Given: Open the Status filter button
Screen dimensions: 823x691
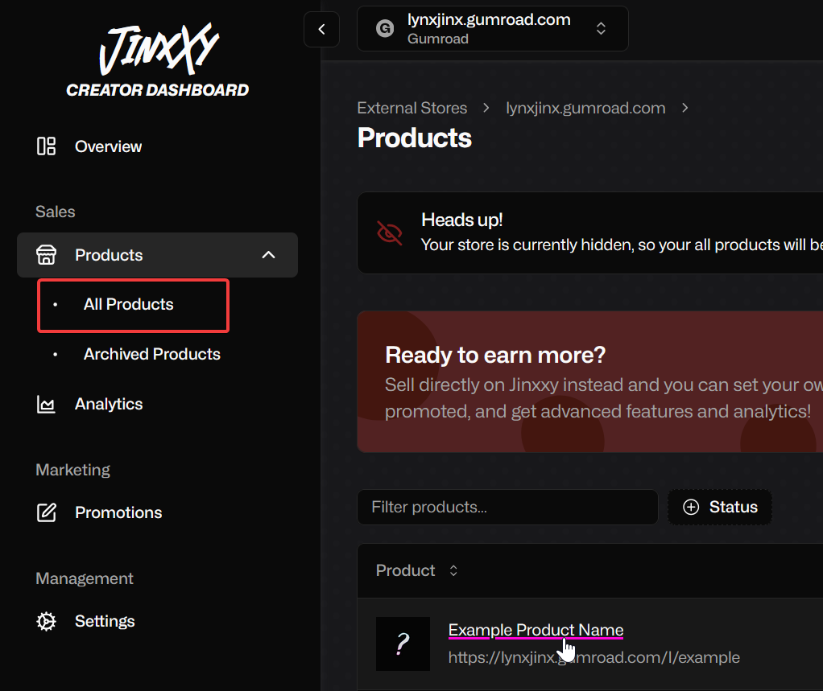Looking at the screenshot, I should (720, 507).
